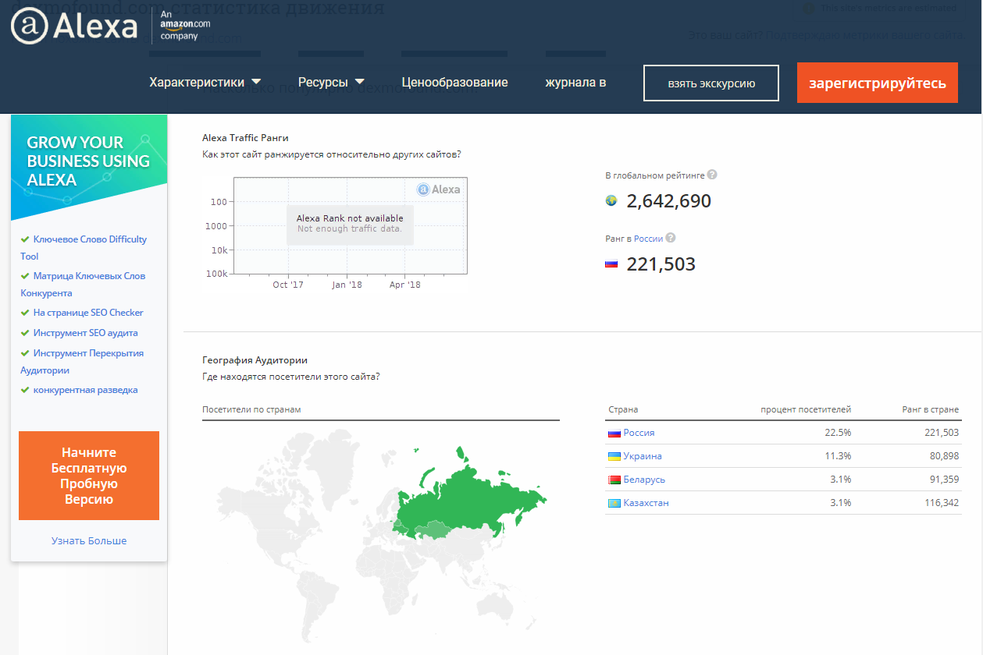Click help icon beside global rank label
The width and height of the screenshot is (983, 655).
click(712, 175)
